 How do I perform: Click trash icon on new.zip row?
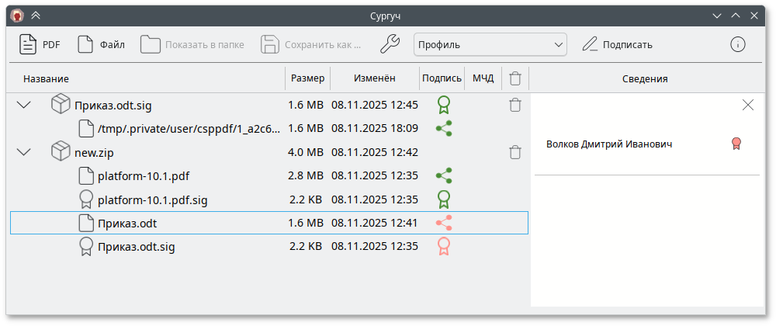[x=514, y=152]
